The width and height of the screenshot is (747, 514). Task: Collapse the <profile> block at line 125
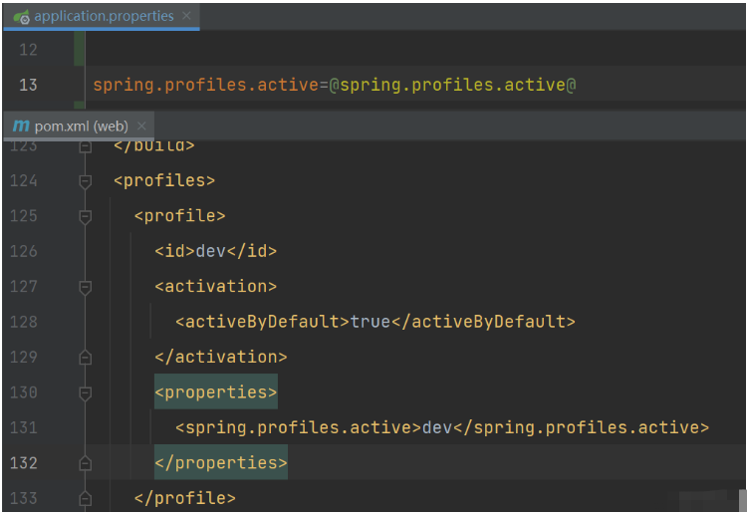(x=86, y=216)
